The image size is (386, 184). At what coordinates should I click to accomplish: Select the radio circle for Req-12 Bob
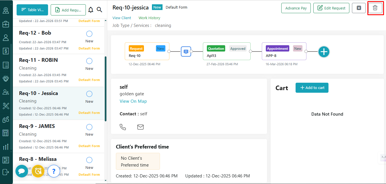[89, 34]
